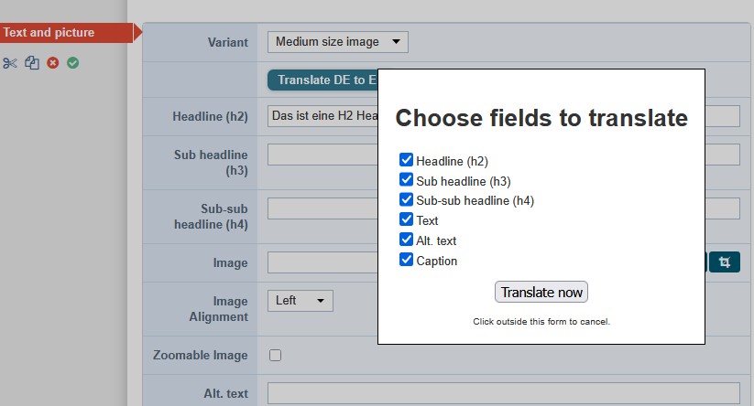Click the red delete X icon
Image resolution: width=754 pixels, height=406 pixels.
pos(53,63)
